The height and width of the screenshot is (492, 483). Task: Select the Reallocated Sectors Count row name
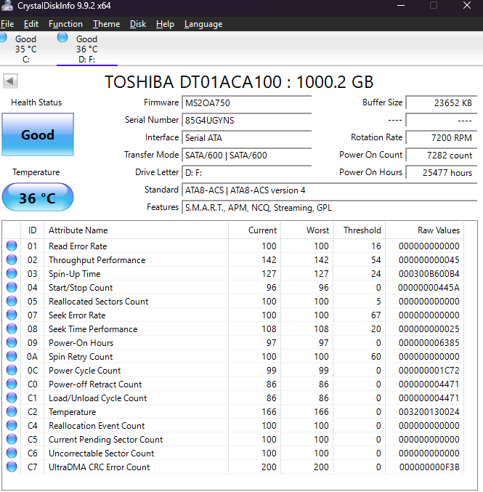point(98,301)
